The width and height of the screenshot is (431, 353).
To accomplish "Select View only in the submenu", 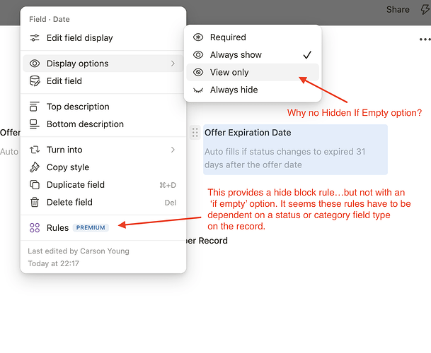I will click(229, 72).
